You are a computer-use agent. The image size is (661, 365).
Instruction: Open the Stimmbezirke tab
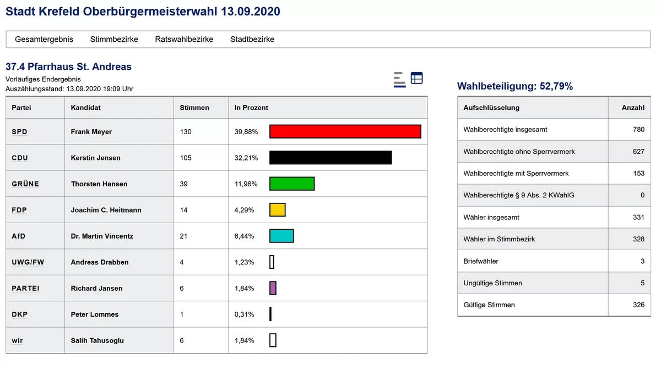coord(114,40)
